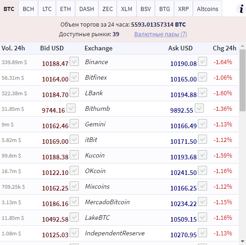Toggle the Bithumb ask price checkbox
Viewport: 246px width, 245px height.
click(x=199, y=108)
